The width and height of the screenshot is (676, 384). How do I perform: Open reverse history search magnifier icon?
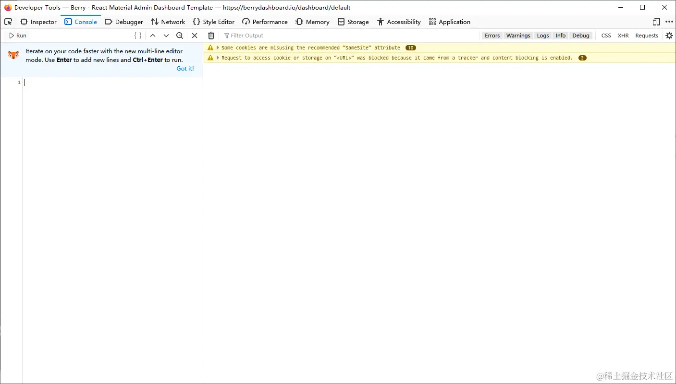(180, 36)
